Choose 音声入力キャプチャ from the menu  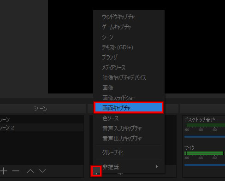pos(129,128)
